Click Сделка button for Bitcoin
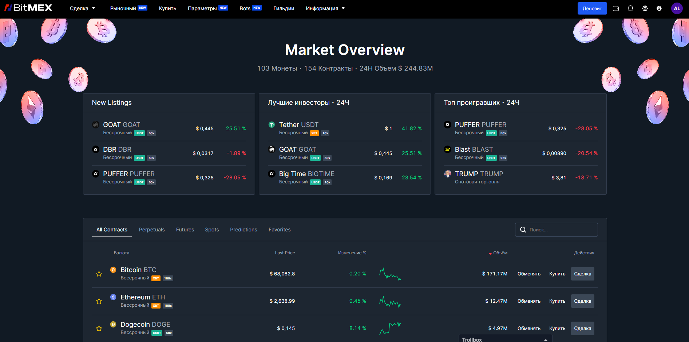The width and height of the screenshot is (689, 342). pyautogui.click(x=582, y=274)
